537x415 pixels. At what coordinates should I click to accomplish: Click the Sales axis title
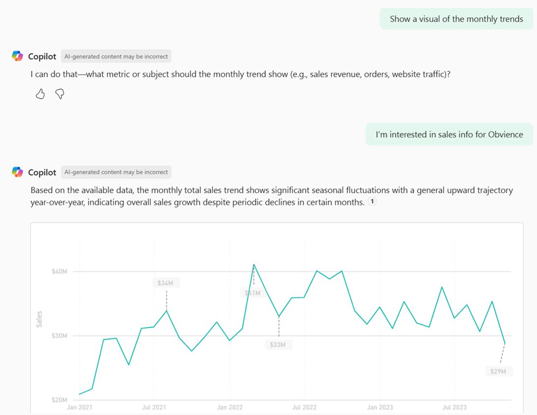(39, 319)
